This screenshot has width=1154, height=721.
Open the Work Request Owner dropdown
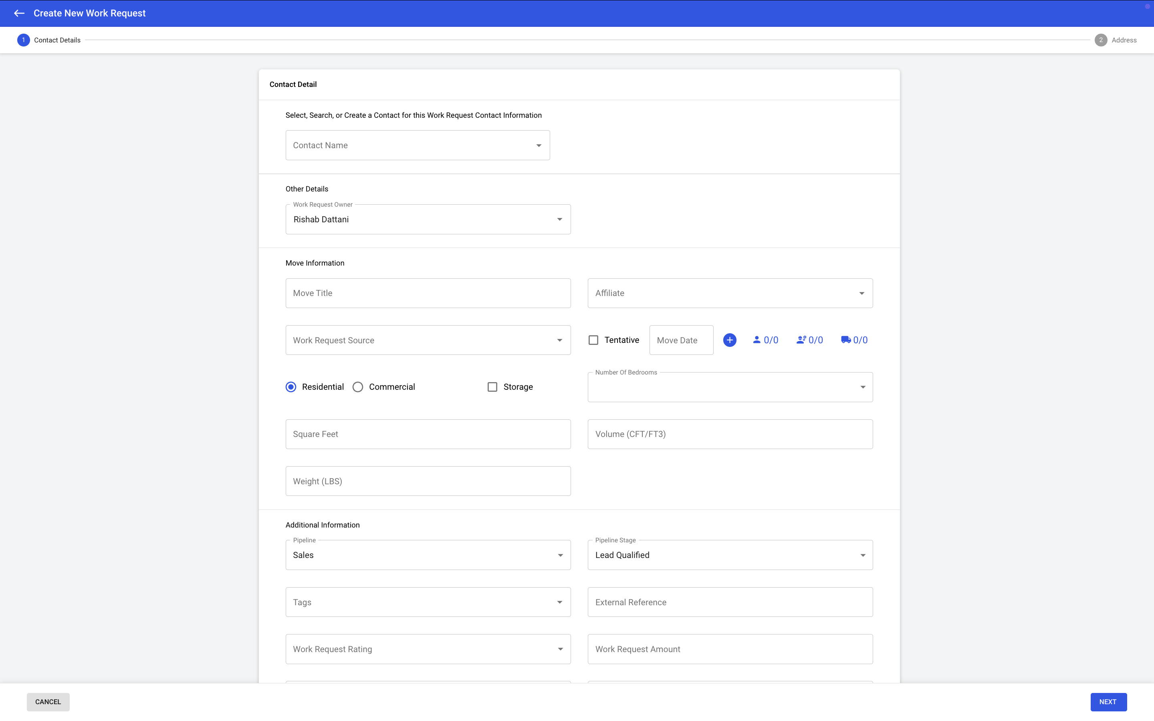tap(428, 220)
